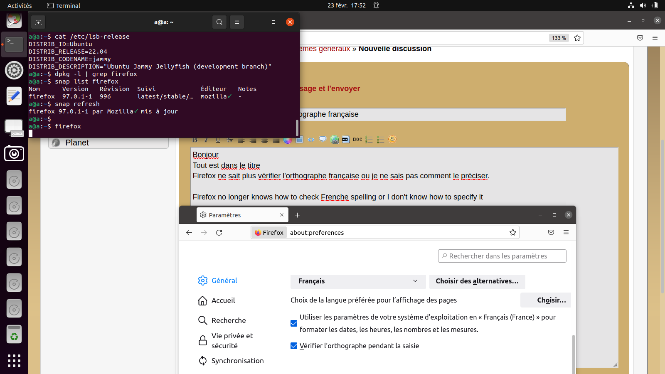Image resolution: width=665 pixels, height=374 pixels.
Task: Open terminal hamburger menu dropdown
Action: (x=237, y=22)
